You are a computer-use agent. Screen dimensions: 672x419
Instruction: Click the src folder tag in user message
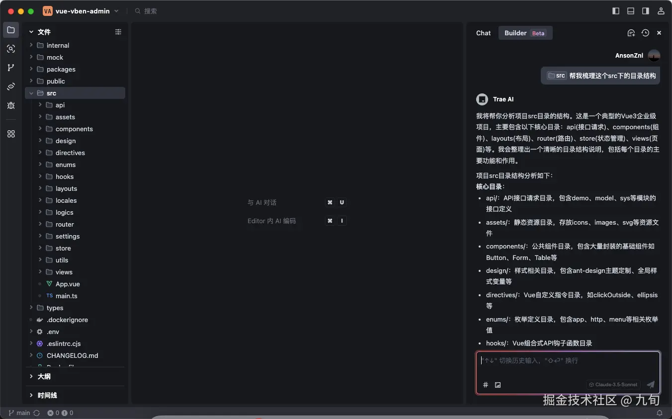[x=556, y=76]
